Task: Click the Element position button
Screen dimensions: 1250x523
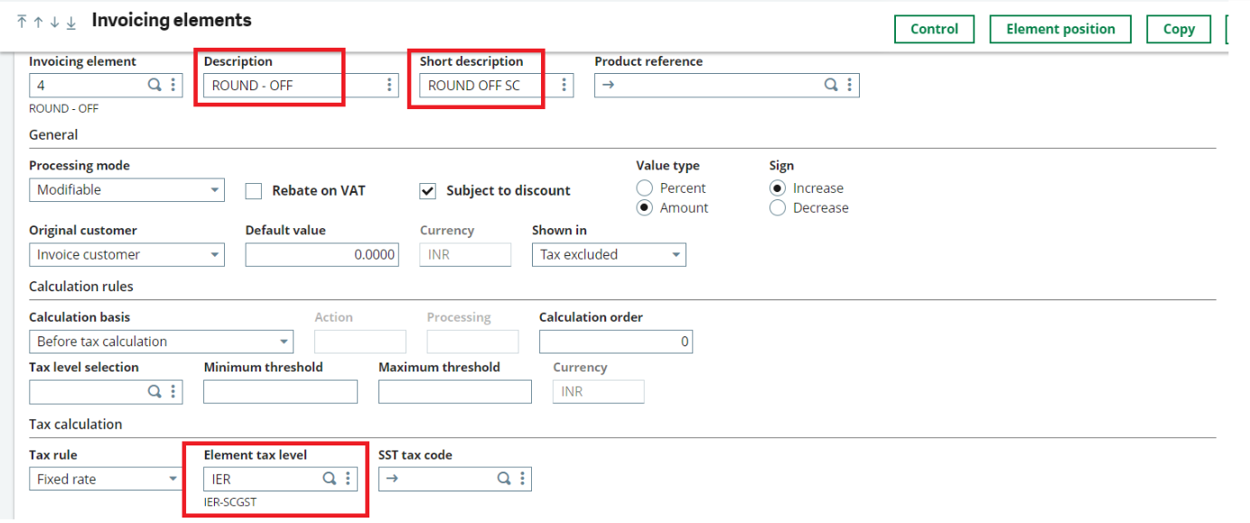Action: [x=1060, y=29]
